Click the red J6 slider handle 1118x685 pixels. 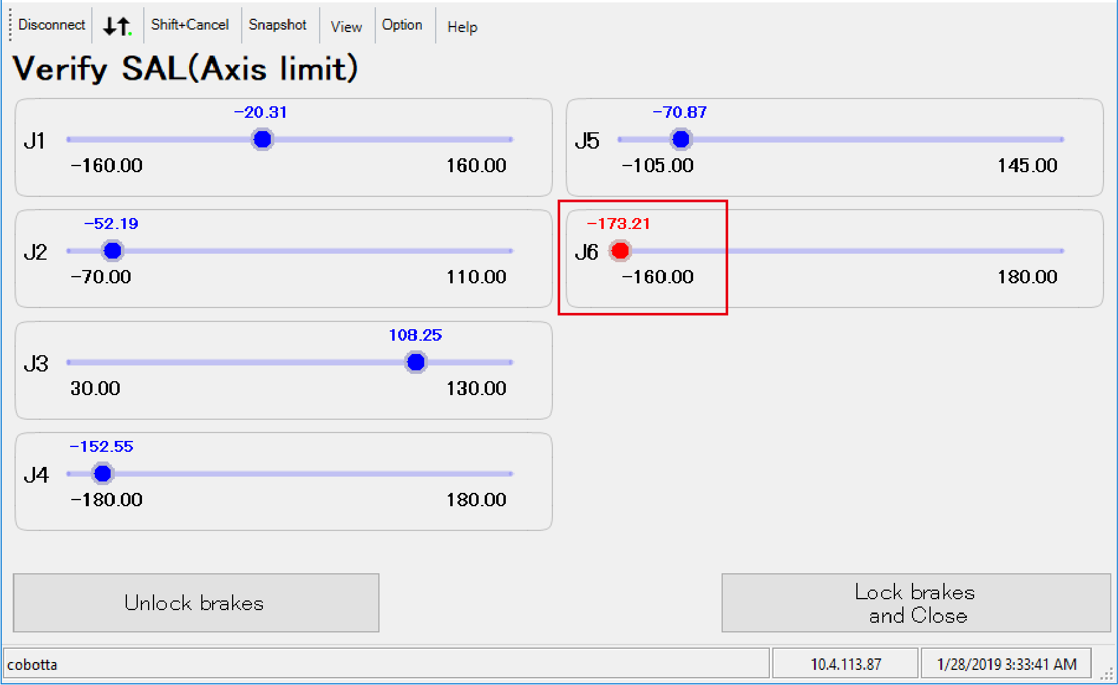pos(620,251)
